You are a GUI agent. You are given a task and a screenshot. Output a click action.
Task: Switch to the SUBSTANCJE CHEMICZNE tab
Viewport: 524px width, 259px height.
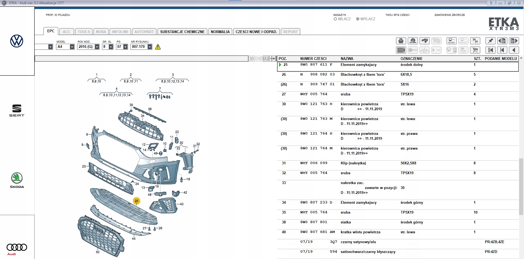(x=182, y=32)
